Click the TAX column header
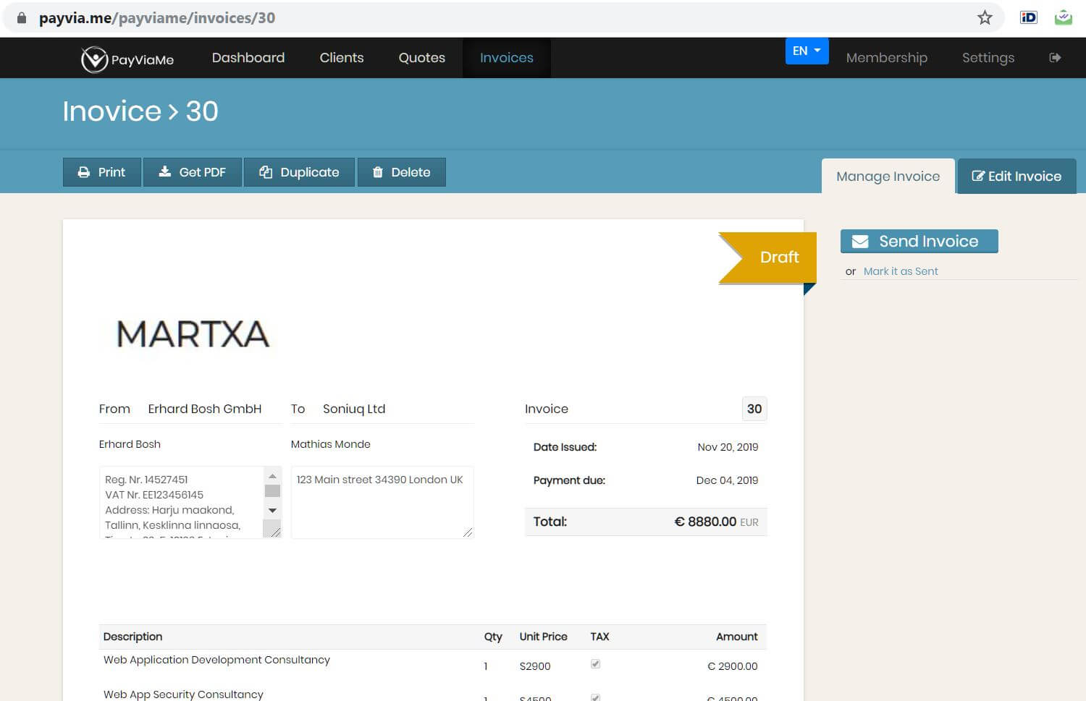The image size is (1086, 701). tap(599, 637)
